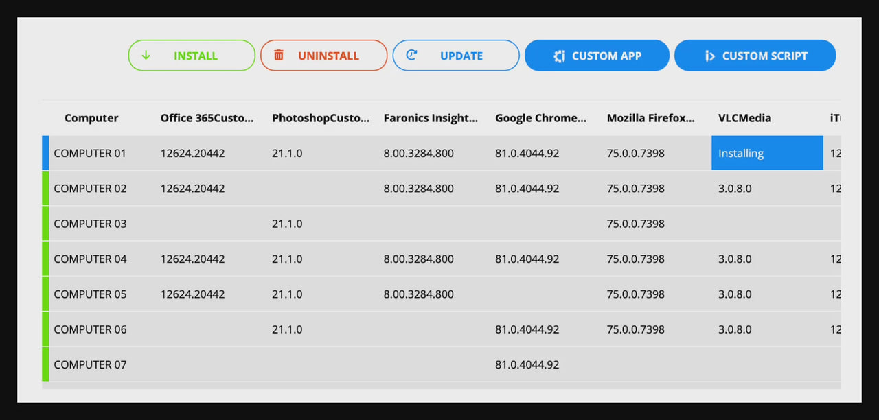879x420 pixels.
Task: Select the COMPUTER 05 row name
Action: click(90, 294)
